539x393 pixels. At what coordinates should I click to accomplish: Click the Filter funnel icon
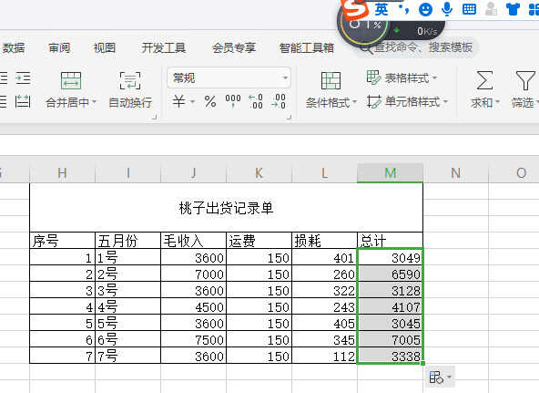click(525, 80)
